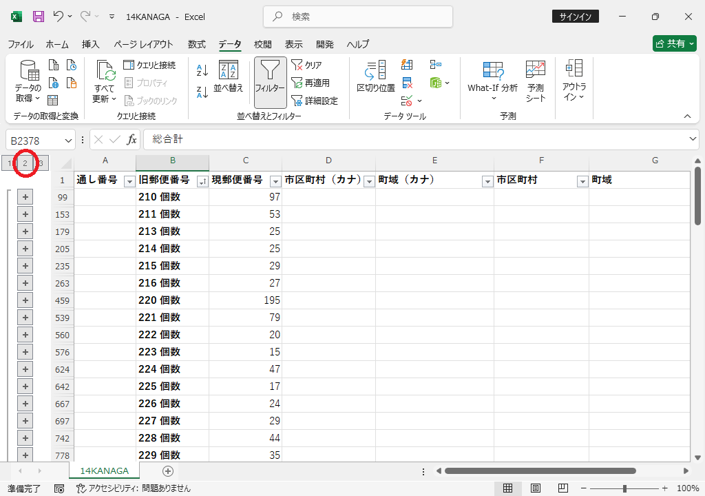This screenshot has width=705, height=496.
Task: Expand the formula bar
Action: [x=693, y=139]
